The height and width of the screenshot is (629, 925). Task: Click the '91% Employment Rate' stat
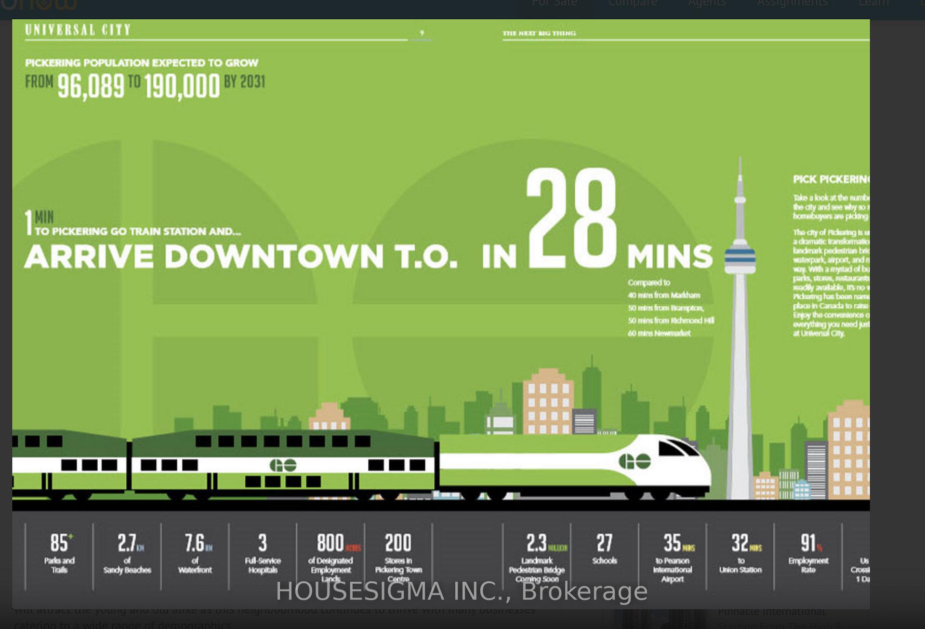(808, 553)
